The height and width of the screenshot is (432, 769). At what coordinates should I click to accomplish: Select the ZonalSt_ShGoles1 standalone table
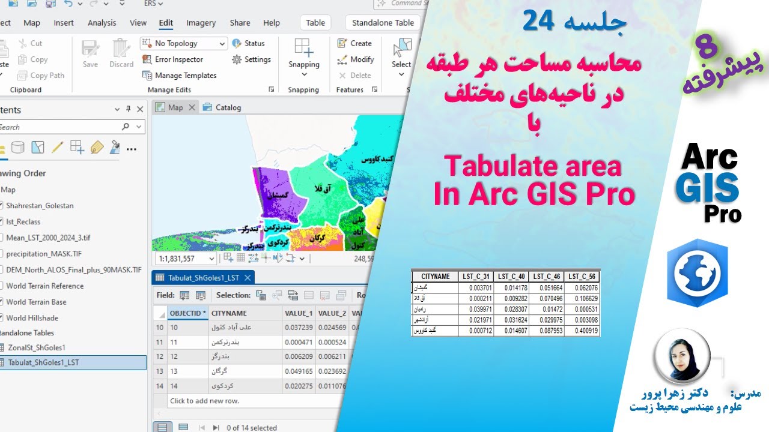click(x=37, y=347)
